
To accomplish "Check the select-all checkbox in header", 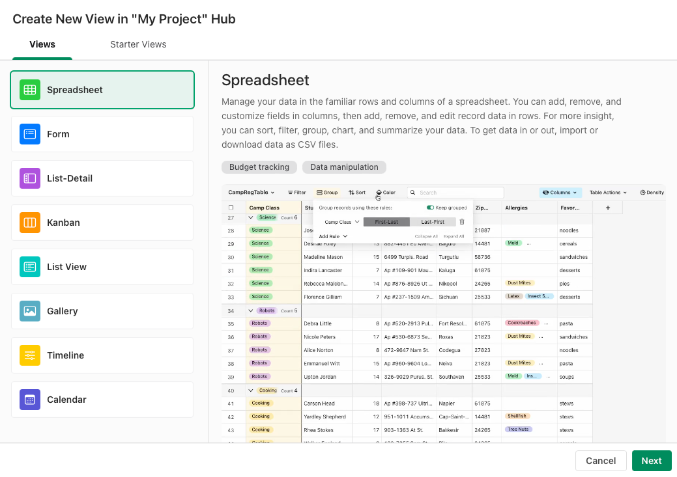I will [231, 208].
